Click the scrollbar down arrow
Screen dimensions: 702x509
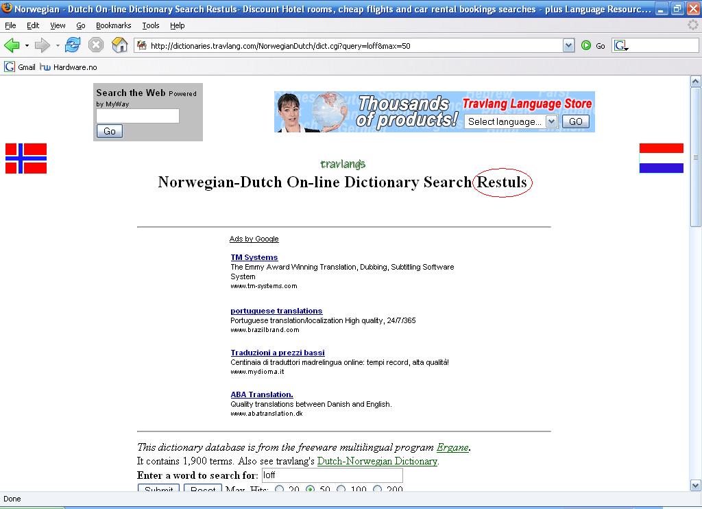tap(695, 485)
